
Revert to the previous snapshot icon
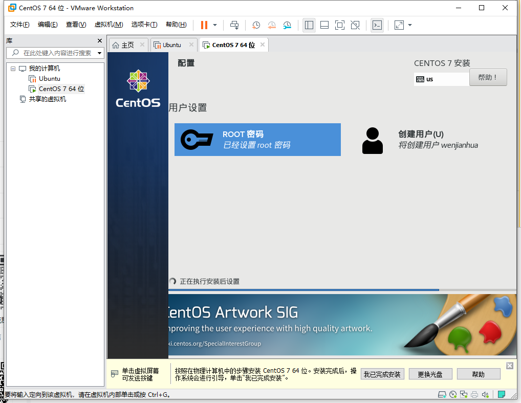pyautogui.click(x=271, y=25)
